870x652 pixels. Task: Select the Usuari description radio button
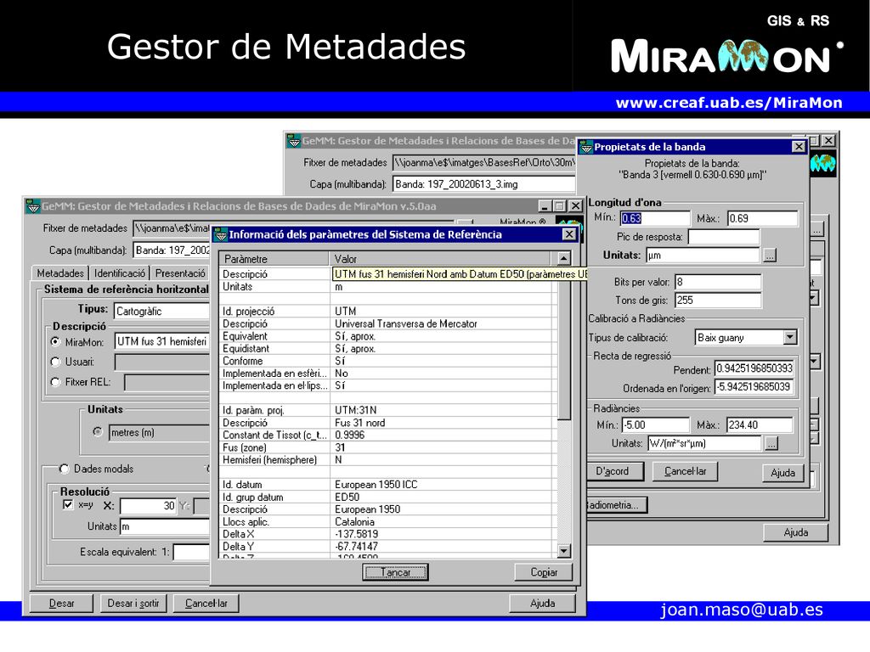click(x=55, y=362)
